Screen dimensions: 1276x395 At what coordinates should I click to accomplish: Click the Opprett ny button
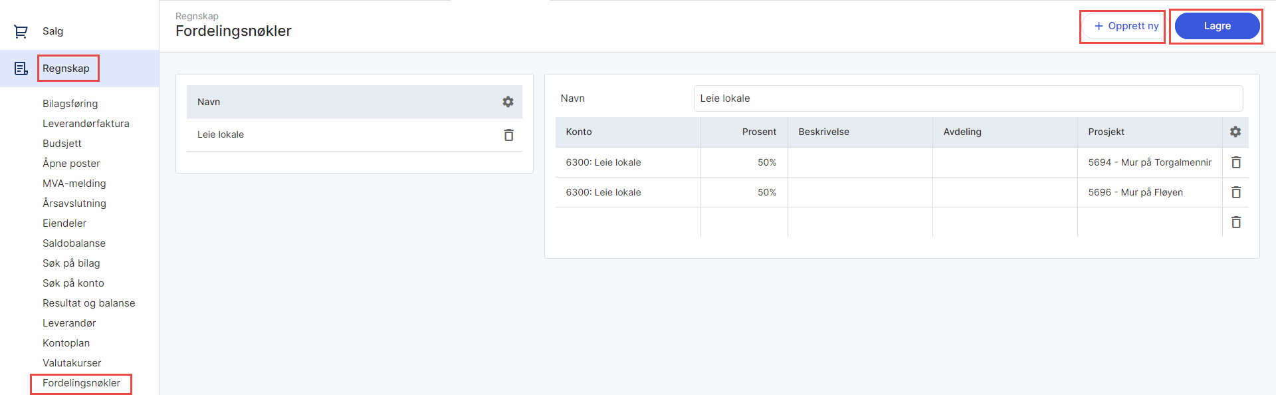tap(1126, 26)
